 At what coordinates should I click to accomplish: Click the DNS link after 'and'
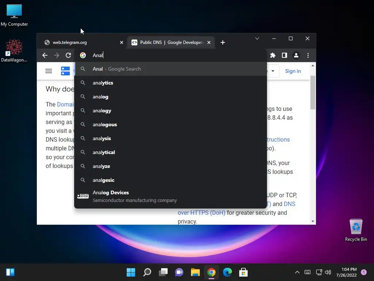click(x=289, y=204)
